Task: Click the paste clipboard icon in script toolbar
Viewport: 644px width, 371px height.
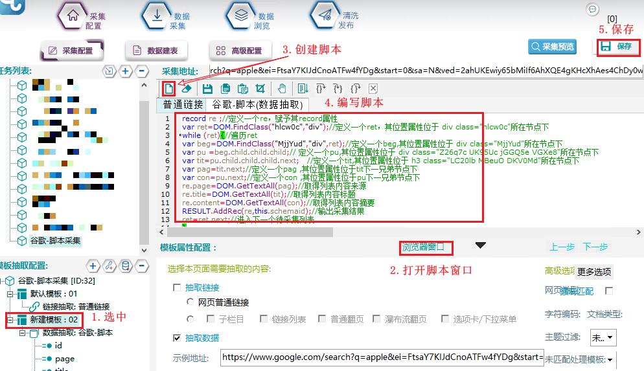Action: [243, 89]
